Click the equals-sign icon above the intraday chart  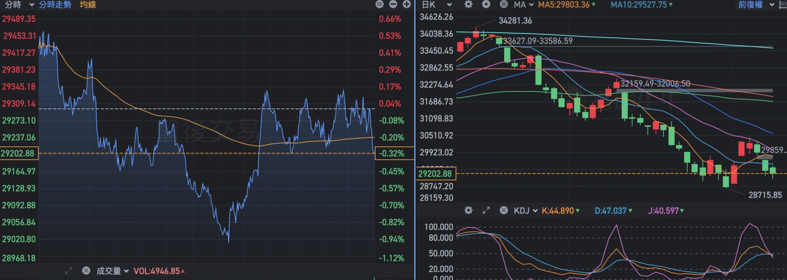[x=379, y=4]
